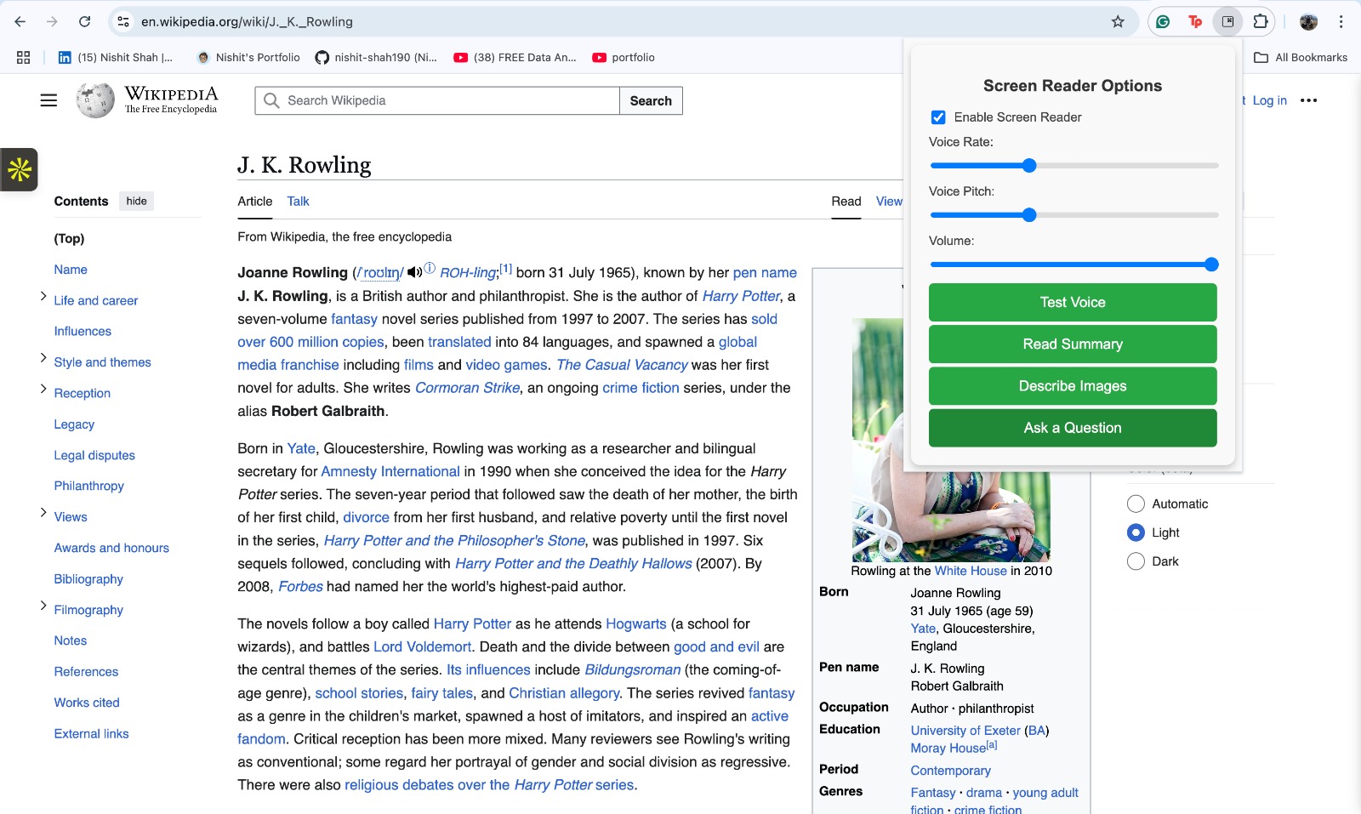Click the browser forward arrow
Image resolution: width=1361 pixels, height=814 pixels.
point(52,21)
